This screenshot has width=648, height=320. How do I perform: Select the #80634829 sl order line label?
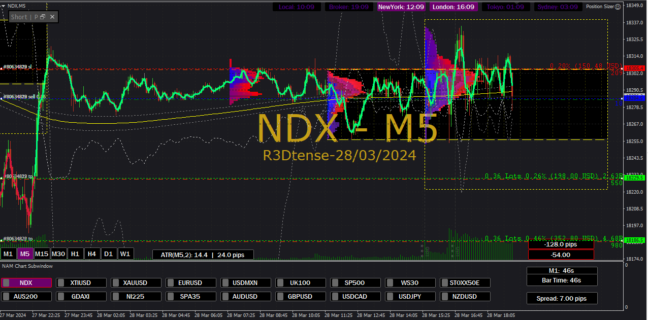[x=18, y=67]
